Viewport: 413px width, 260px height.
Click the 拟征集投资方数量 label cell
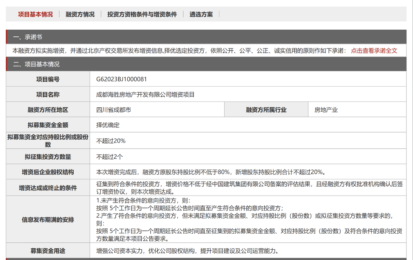[x=48, y=157]
